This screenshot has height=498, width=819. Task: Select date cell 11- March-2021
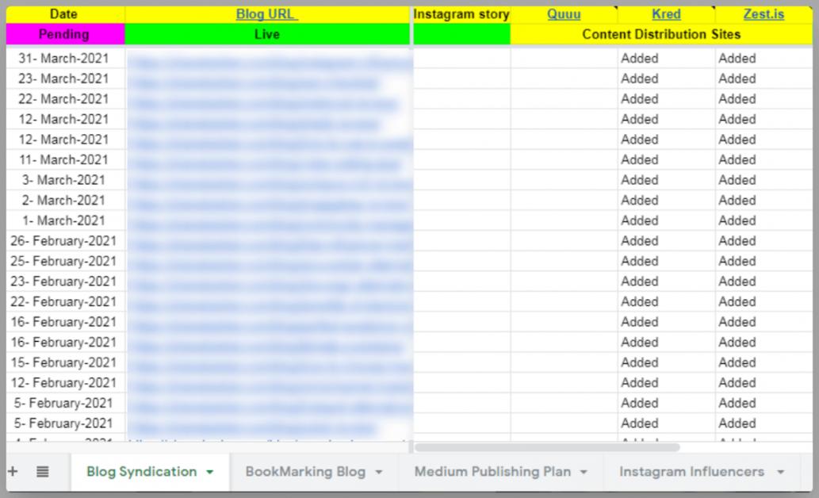pyautogui.click(x=65, y=159)
